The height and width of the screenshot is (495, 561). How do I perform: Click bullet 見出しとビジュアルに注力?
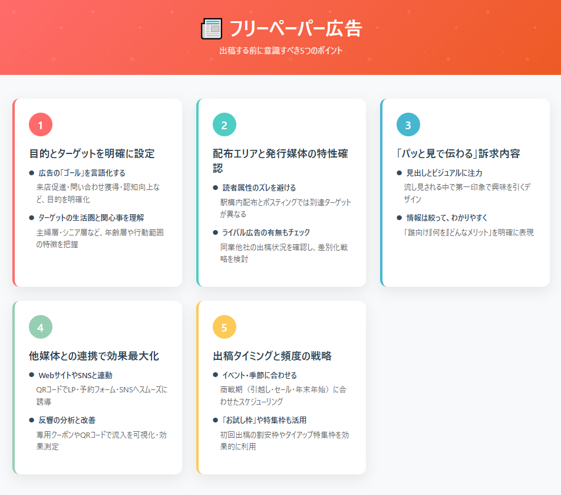[x=444, y=173]
